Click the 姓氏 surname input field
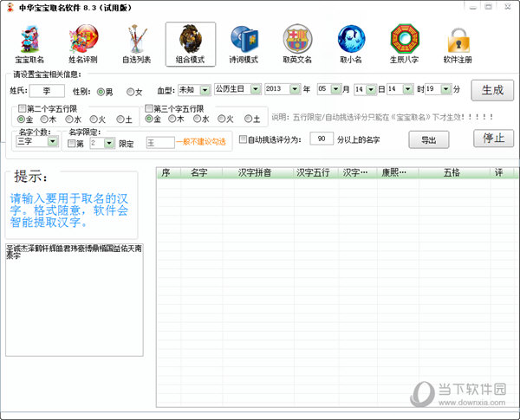The width and height of the screenshot is (520, 420). [x=47, y=91]
